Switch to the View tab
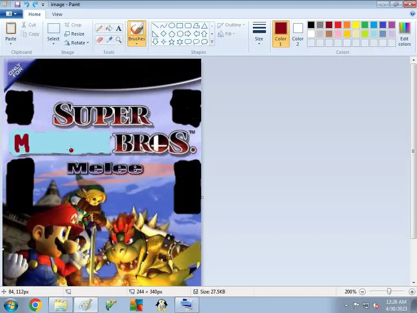The width and height of the screenshot is (417, 313). [x=57, y=14]
